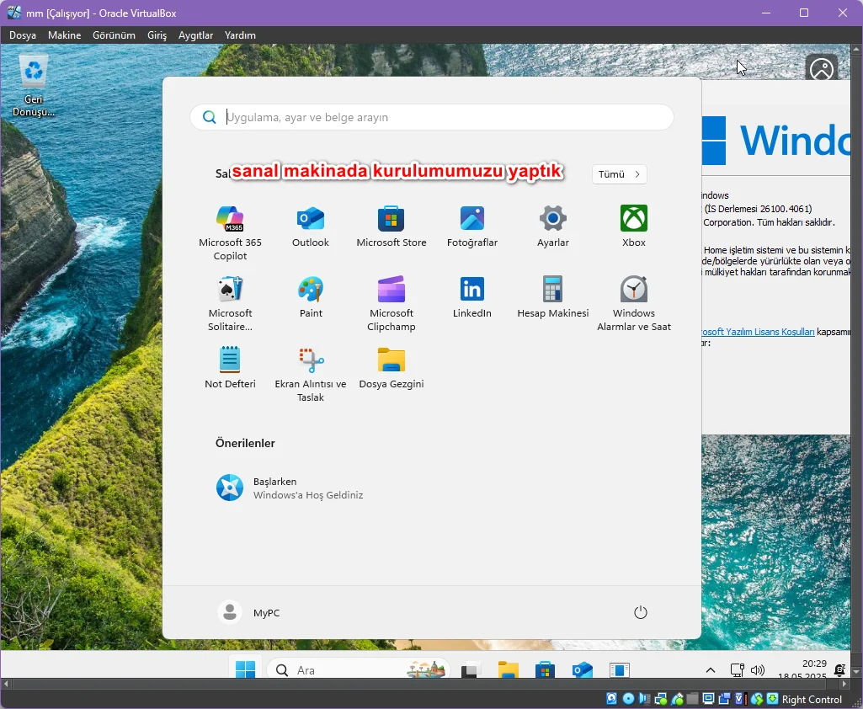Open guest notifications bell icon

[839, 670]
